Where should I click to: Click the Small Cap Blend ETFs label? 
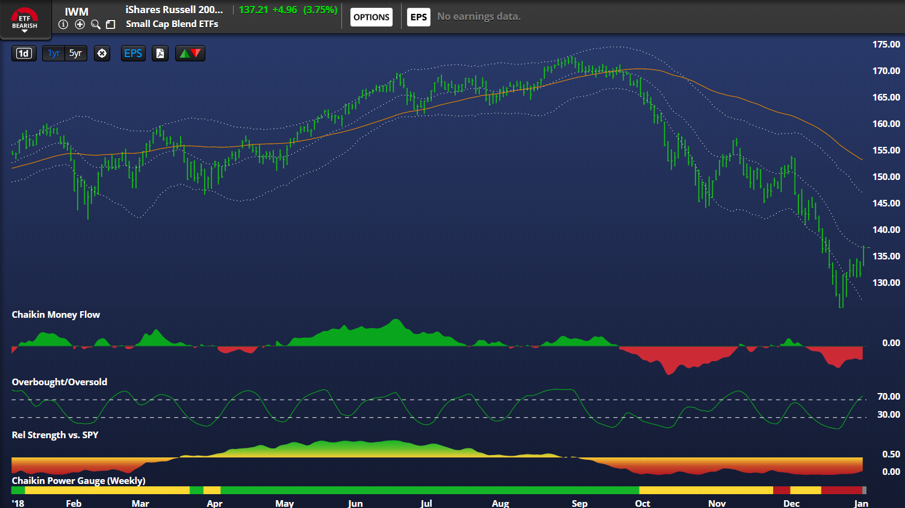[x=172, y=24]
